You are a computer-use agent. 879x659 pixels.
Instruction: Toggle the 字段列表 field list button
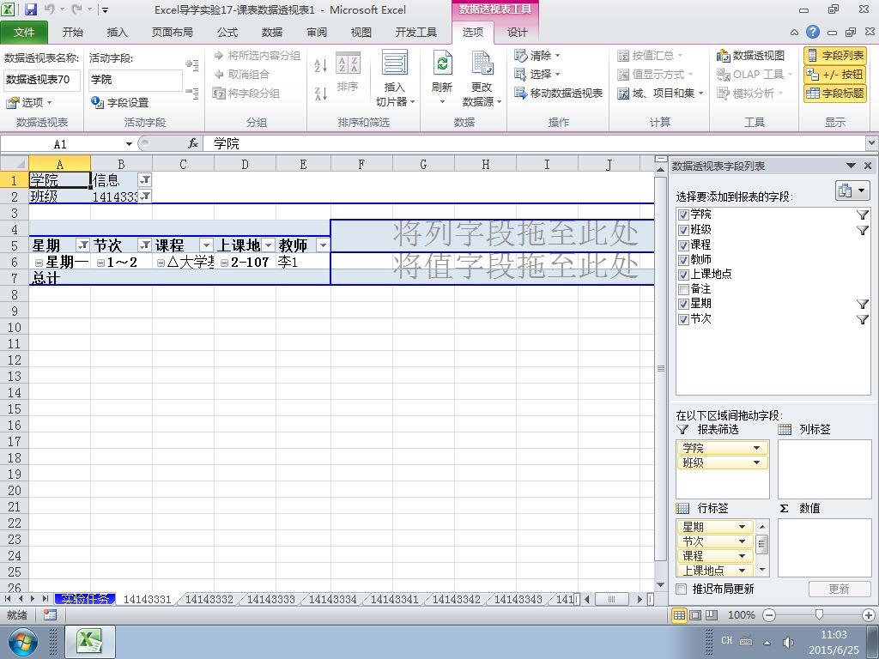835,56
